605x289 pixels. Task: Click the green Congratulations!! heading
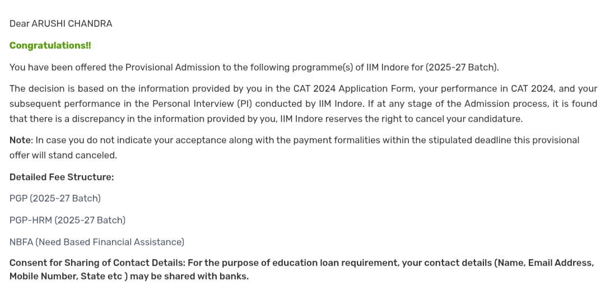click(x=50, y=45)
